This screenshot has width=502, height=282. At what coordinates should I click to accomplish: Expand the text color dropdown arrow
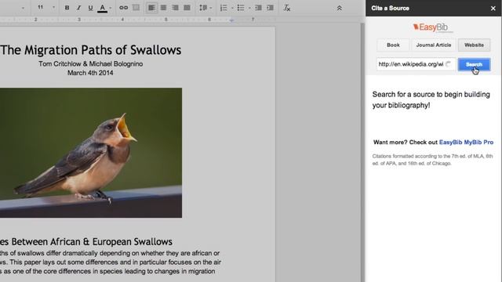[111, 8]
